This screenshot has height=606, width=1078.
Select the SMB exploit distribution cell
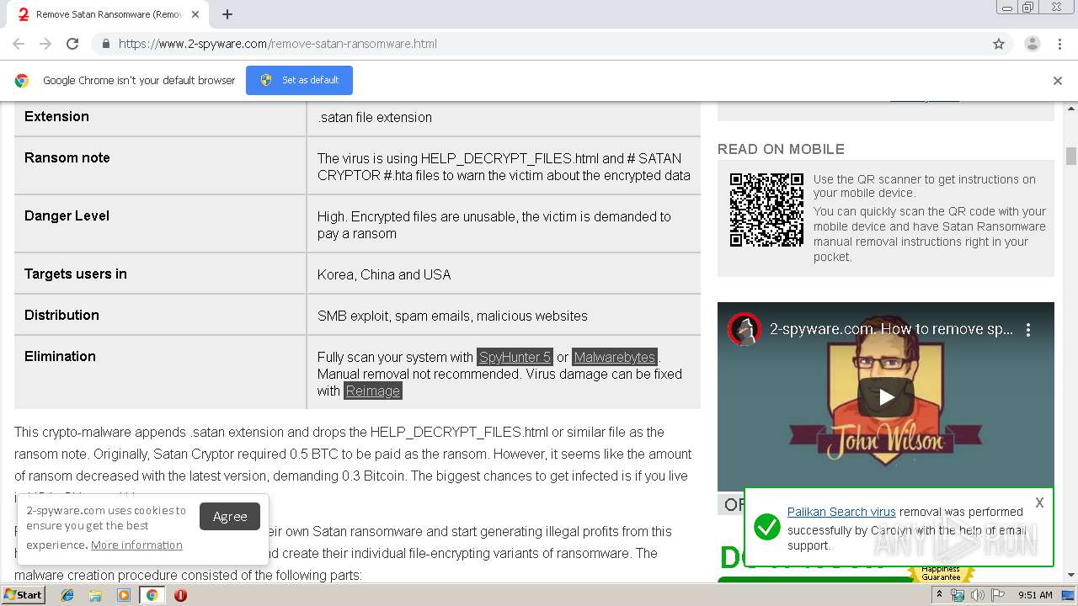point(452,316)
